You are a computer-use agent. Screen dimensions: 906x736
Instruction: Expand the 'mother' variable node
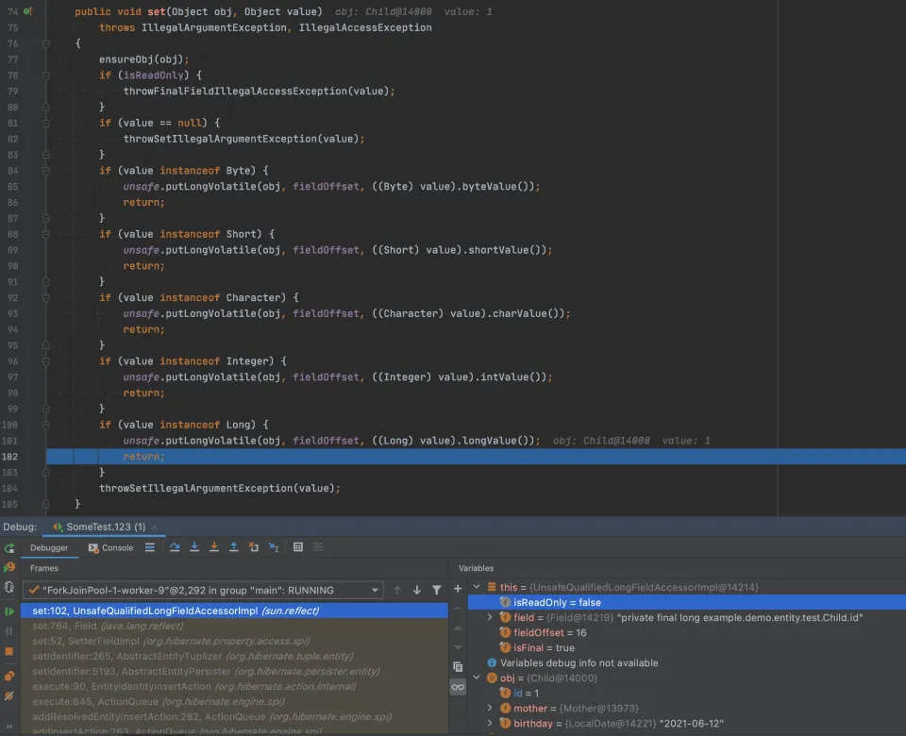490,709
